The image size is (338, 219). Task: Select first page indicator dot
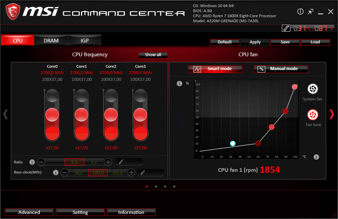(147, 187)
